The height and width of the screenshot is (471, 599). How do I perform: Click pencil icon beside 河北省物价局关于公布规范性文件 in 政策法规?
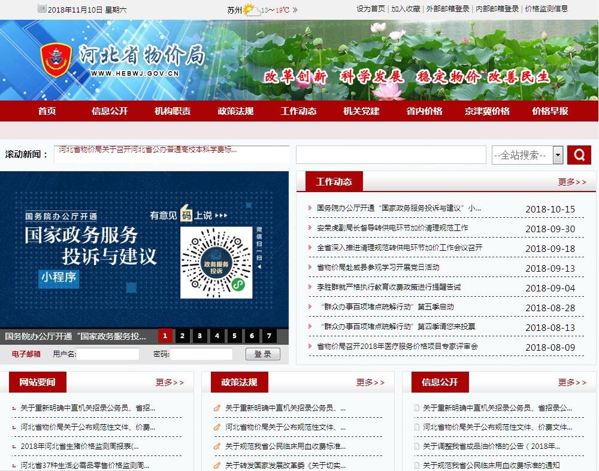(x=217, y=427)
